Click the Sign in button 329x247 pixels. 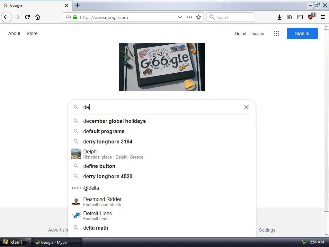(302, 33)
